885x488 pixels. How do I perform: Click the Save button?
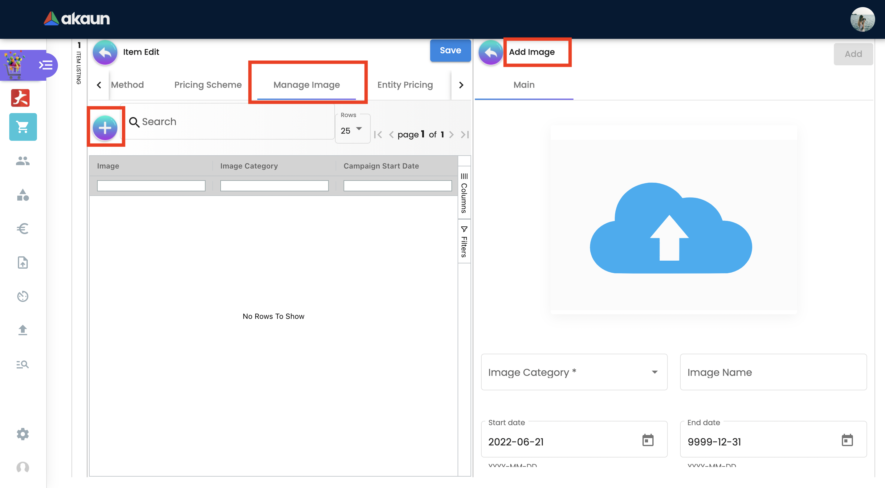(450, 51)
